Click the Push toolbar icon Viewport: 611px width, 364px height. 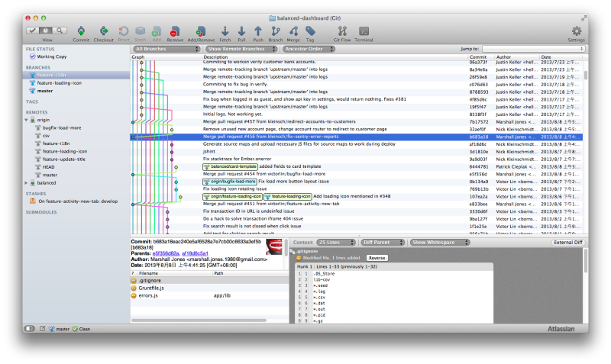[258, 31]
